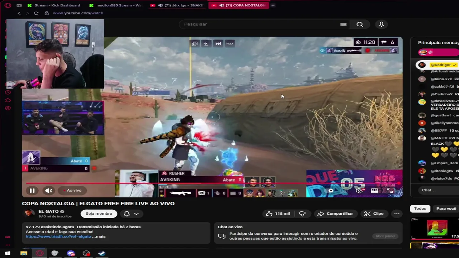
Task: Mute audio on COPA NOSTALGIA tab
Action: tap(222, 5)
